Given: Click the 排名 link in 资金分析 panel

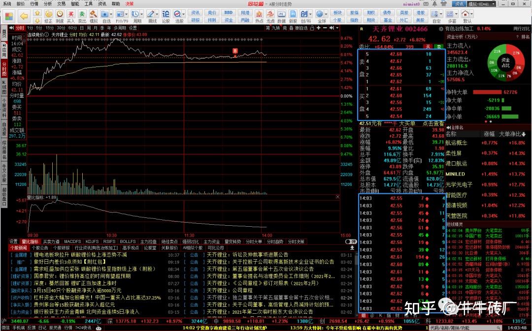Looking at the screenshot, I should pyautogui.click(x=526, y=37).
